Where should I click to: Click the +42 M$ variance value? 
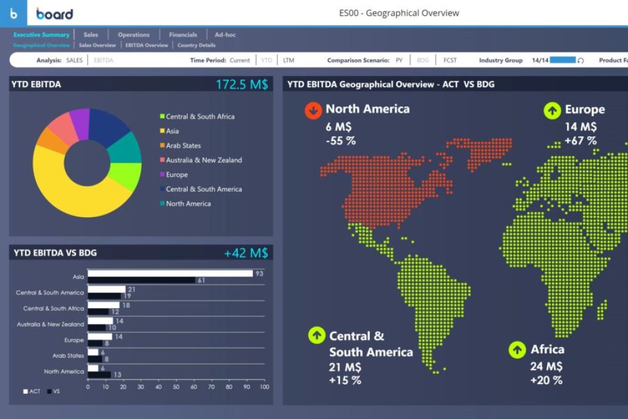[246, 253]
